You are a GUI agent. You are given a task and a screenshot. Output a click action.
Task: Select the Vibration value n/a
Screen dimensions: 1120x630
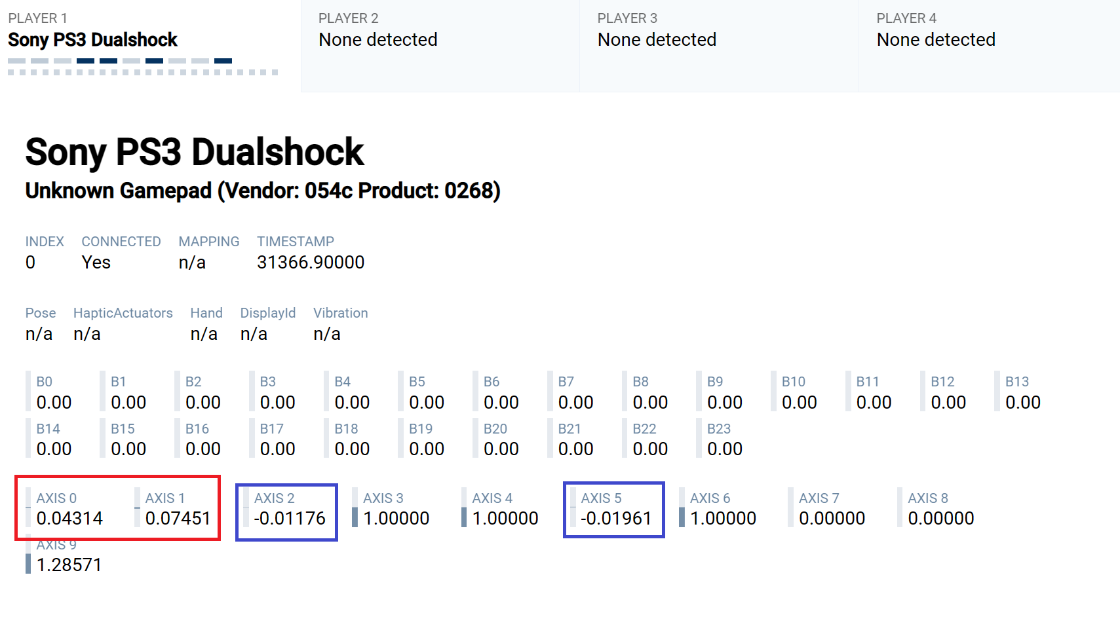tap(327, 334)
